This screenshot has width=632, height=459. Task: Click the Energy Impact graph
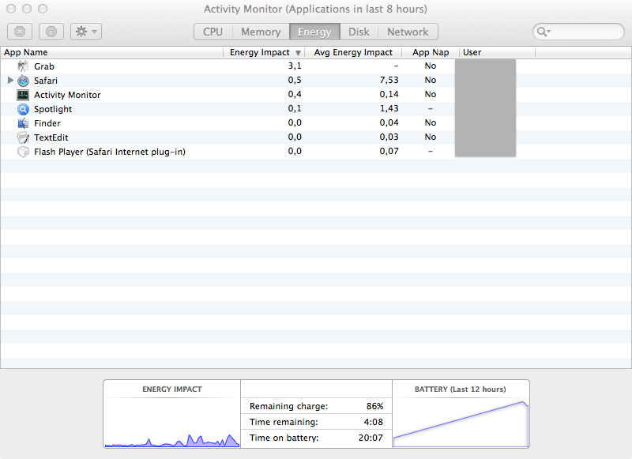pos(172,423)
